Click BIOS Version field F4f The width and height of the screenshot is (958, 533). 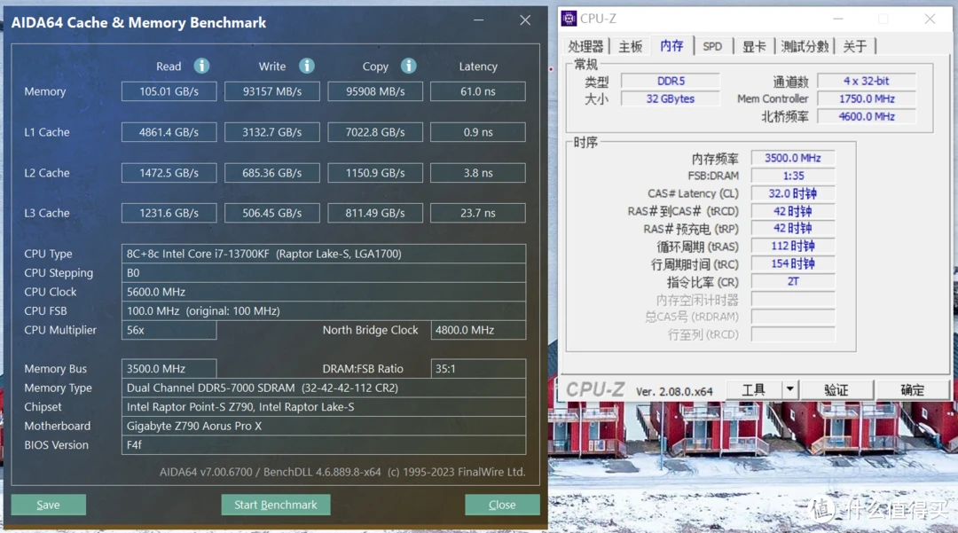[323, 445]
